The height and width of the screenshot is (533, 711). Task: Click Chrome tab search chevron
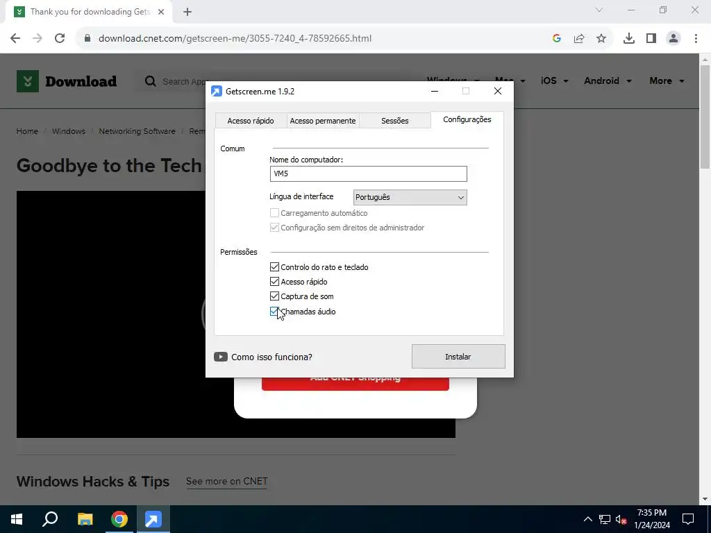(599, 10)
